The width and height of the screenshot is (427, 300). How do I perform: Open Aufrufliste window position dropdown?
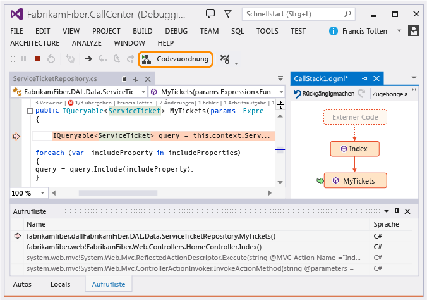coord(386,211)
